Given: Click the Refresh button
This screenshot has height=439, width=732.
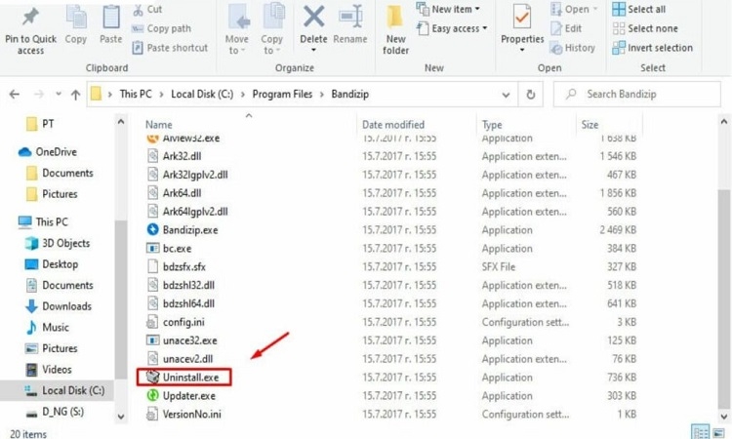Looking at the screenshot, I should [x=531, y=95].
